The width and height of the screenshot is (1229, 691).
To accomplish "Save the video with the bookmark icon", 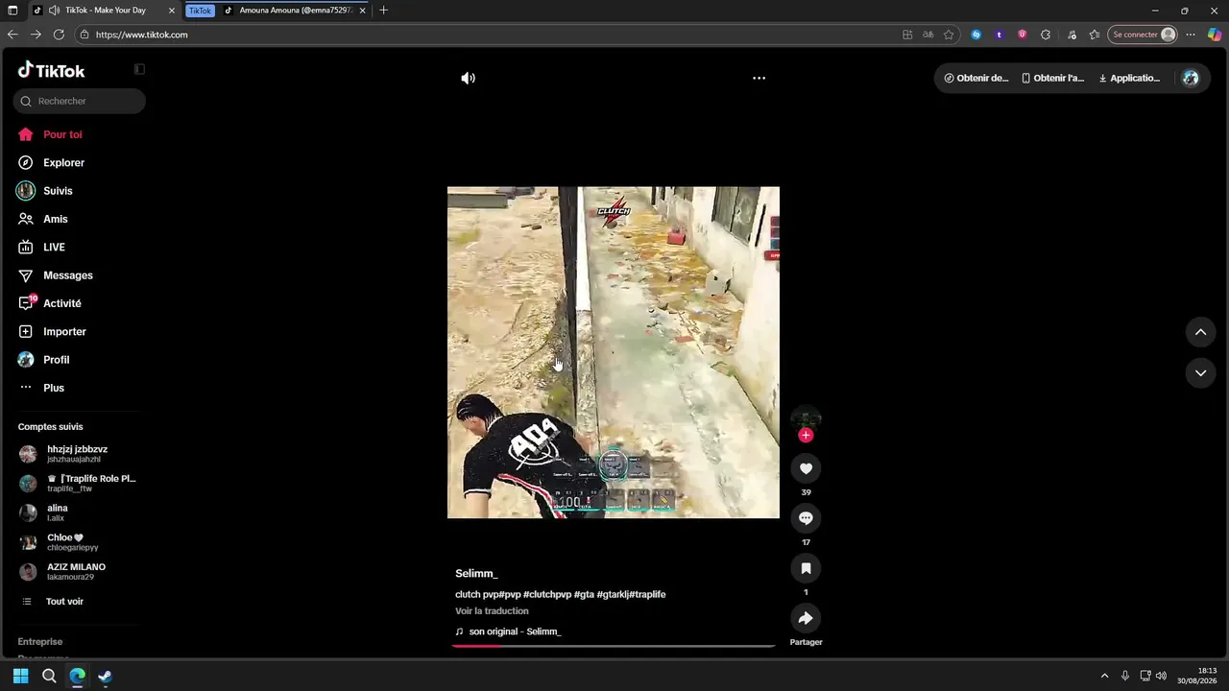I will coord(806,568).
